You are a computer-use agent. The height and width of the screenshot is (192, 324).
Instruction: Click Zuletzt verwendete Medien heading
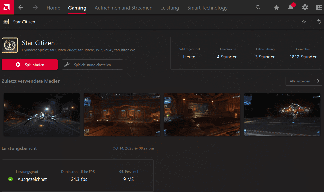[31, 81]
